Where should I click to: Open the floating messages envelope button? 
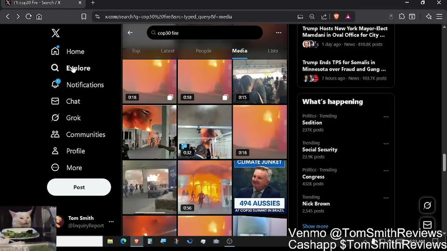[x=427, y=225]
